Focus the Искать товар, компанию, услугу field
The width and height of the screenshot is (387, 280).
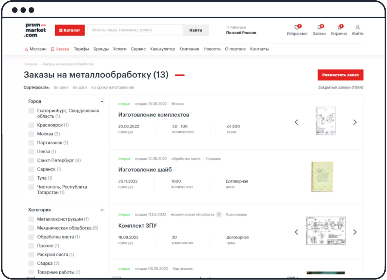pyautogui.click(x=136, y=30)
